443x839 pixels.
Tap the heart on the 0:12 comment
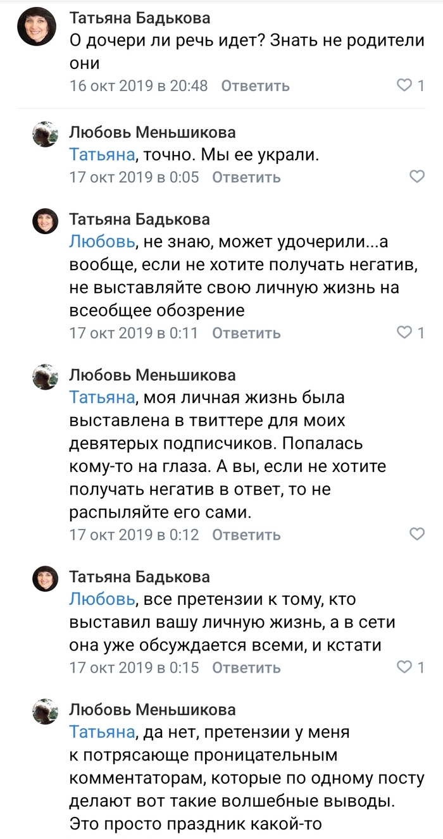[416, 534]
